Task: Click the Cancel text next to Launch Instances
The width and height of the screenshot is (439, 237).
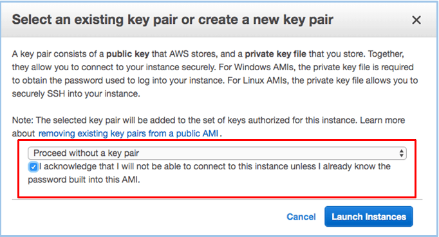Action: (301, 217)
